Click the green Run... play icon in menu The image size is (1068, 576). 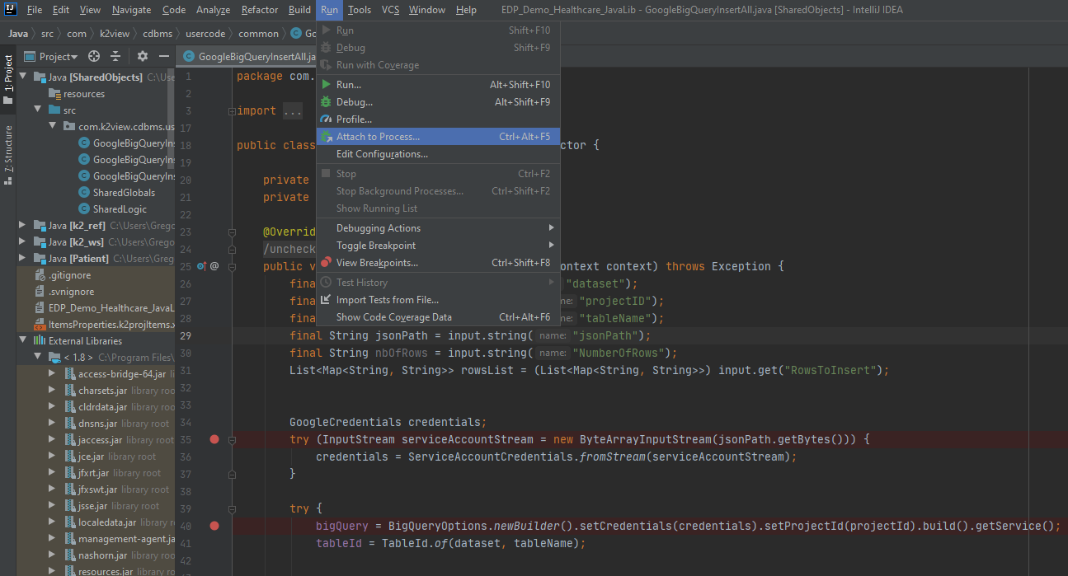[326, 85]
